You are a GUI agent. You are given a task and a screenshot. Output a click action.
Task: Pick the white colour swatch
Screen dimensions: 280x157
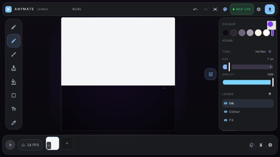(x=266, y=33)
